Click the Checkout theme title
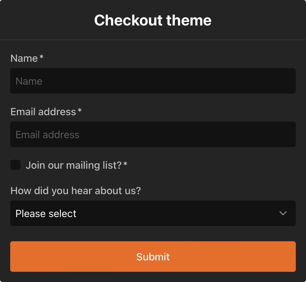Viewport: 306px width, 282px height. [153, 20]
